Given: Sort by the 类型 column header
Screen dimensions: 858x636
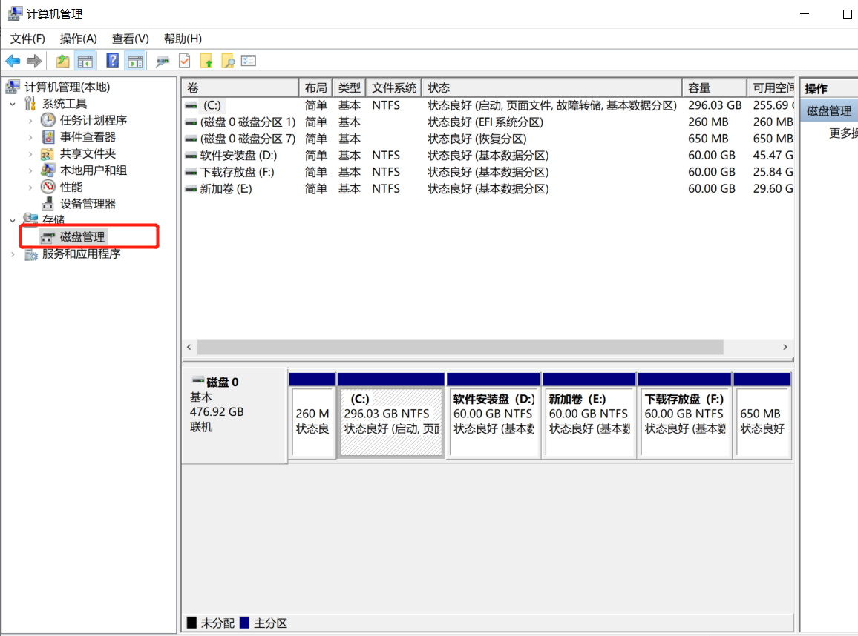Looking at the screenshot, I should coord(350,87).
